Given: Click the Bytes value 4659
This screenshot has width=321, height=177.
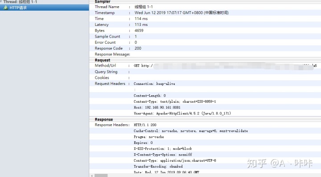Looking at the screenshot, I should coord(139,30).
